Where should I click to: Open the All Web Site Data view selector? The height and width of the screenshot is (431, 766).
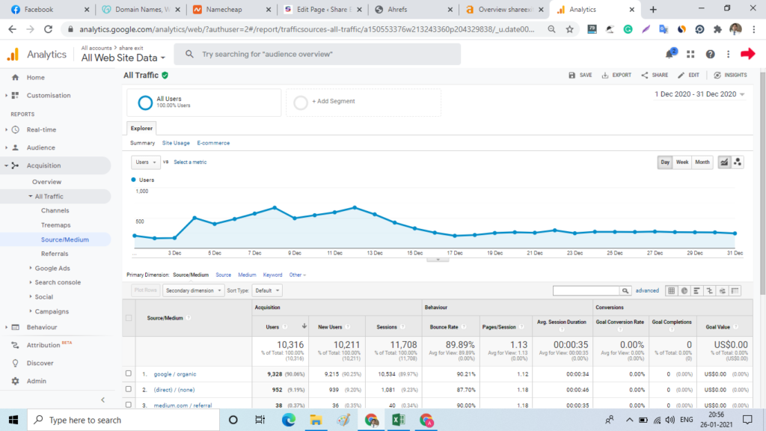(123, 58)
